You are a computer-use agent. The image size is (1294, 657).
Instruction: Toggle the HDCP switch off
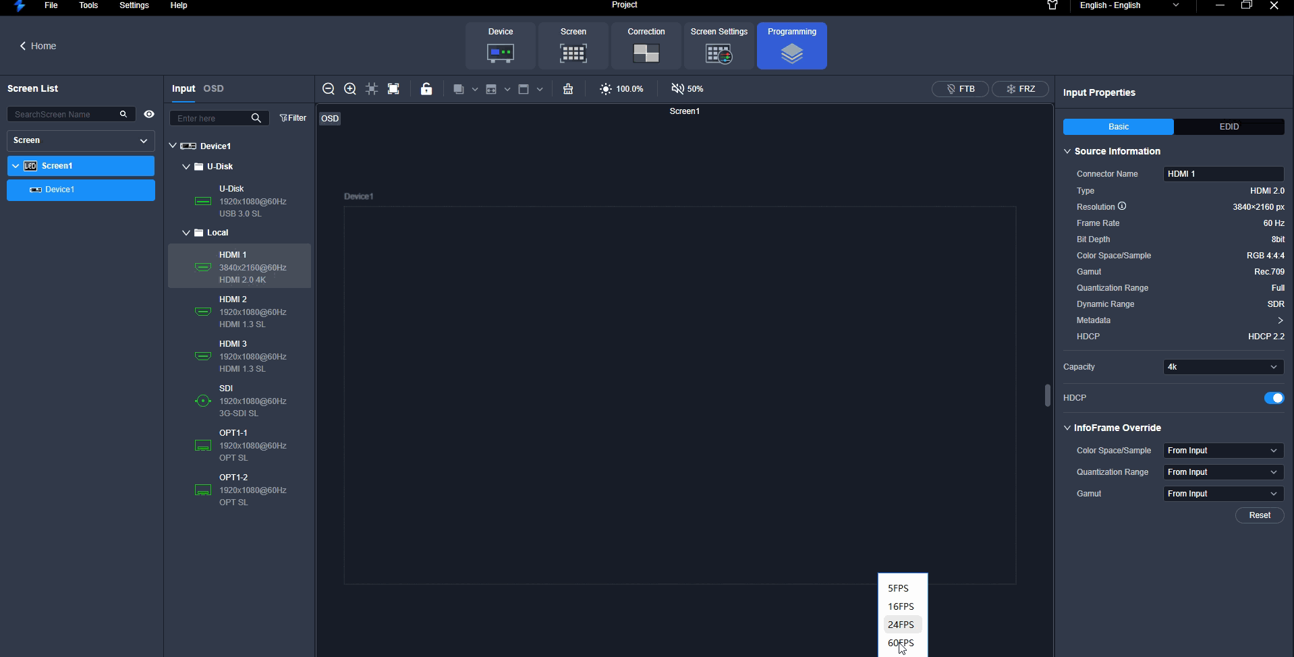coord(1273,398)
